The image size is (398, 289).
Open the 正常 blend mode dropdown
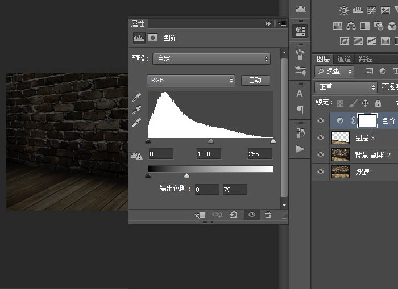[x=346, y=87]
